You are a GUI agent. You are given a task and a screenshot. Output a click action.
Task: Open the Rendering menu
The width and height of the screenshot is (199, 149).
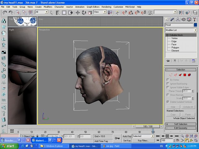click(106, 7)
